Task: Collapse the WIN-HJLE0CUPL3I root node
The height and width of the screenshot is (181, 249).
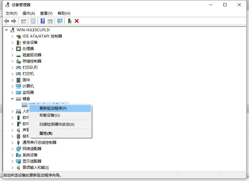Action: coord(7,30)
